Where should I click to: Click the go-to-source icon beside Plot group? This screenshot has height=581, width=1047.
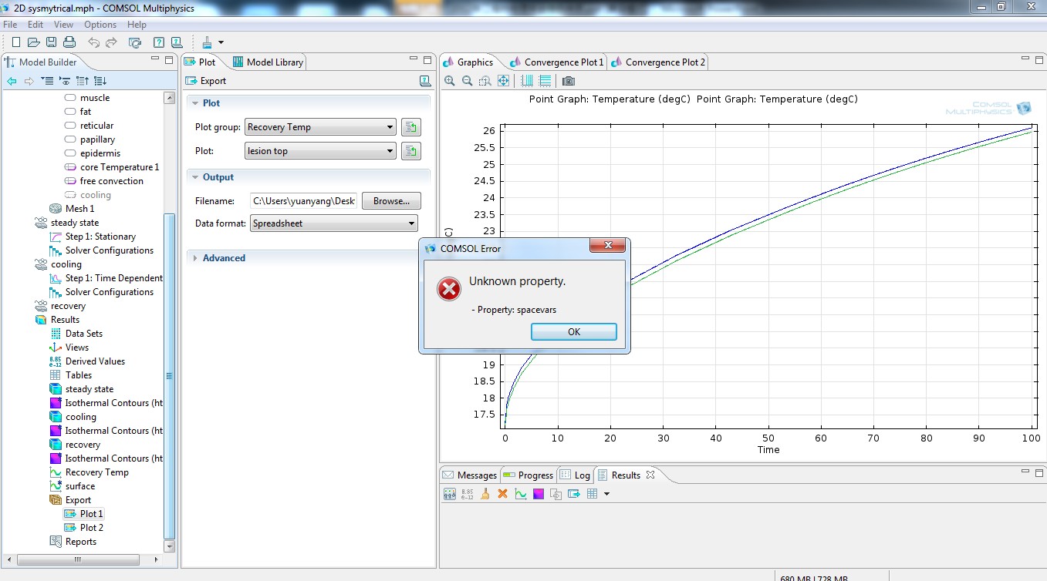coord(410,127)
